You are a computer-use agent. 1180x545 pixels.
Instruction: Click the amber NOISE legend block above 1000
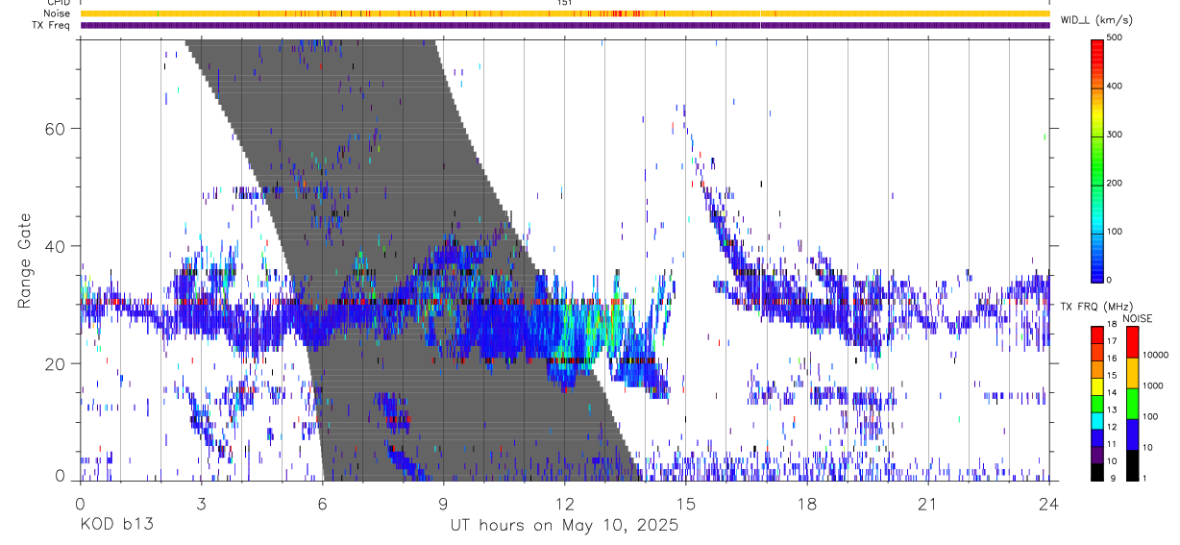(1132, 373)
